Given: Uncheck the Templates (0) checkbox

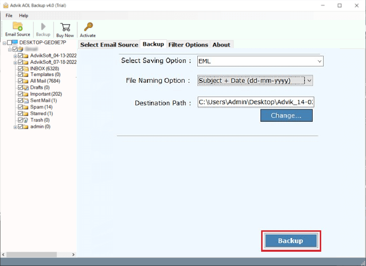Looking at the screenshot, I should pyautogui.click(x=20, y=75).
